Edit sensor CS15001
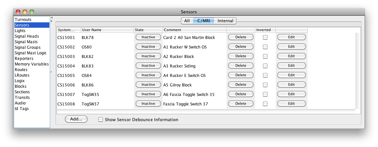 (x=291, y=37)
